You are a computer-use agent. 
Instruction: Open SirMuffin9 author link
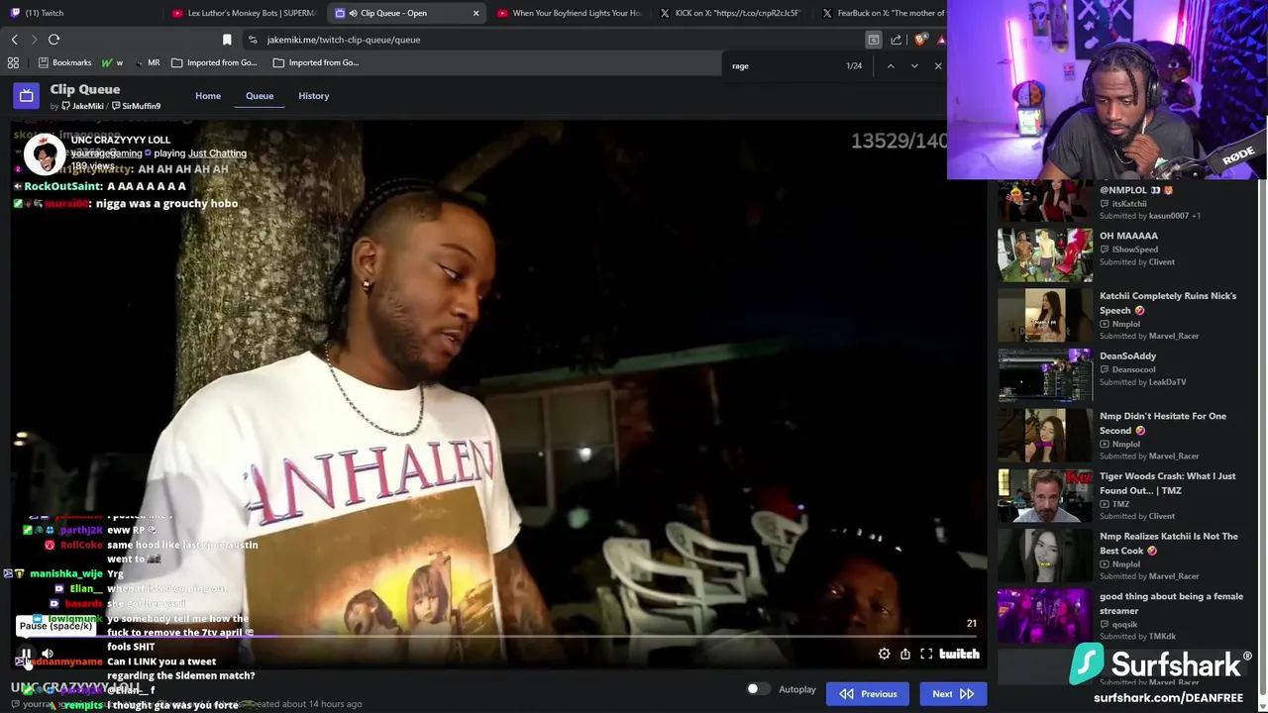137,106
